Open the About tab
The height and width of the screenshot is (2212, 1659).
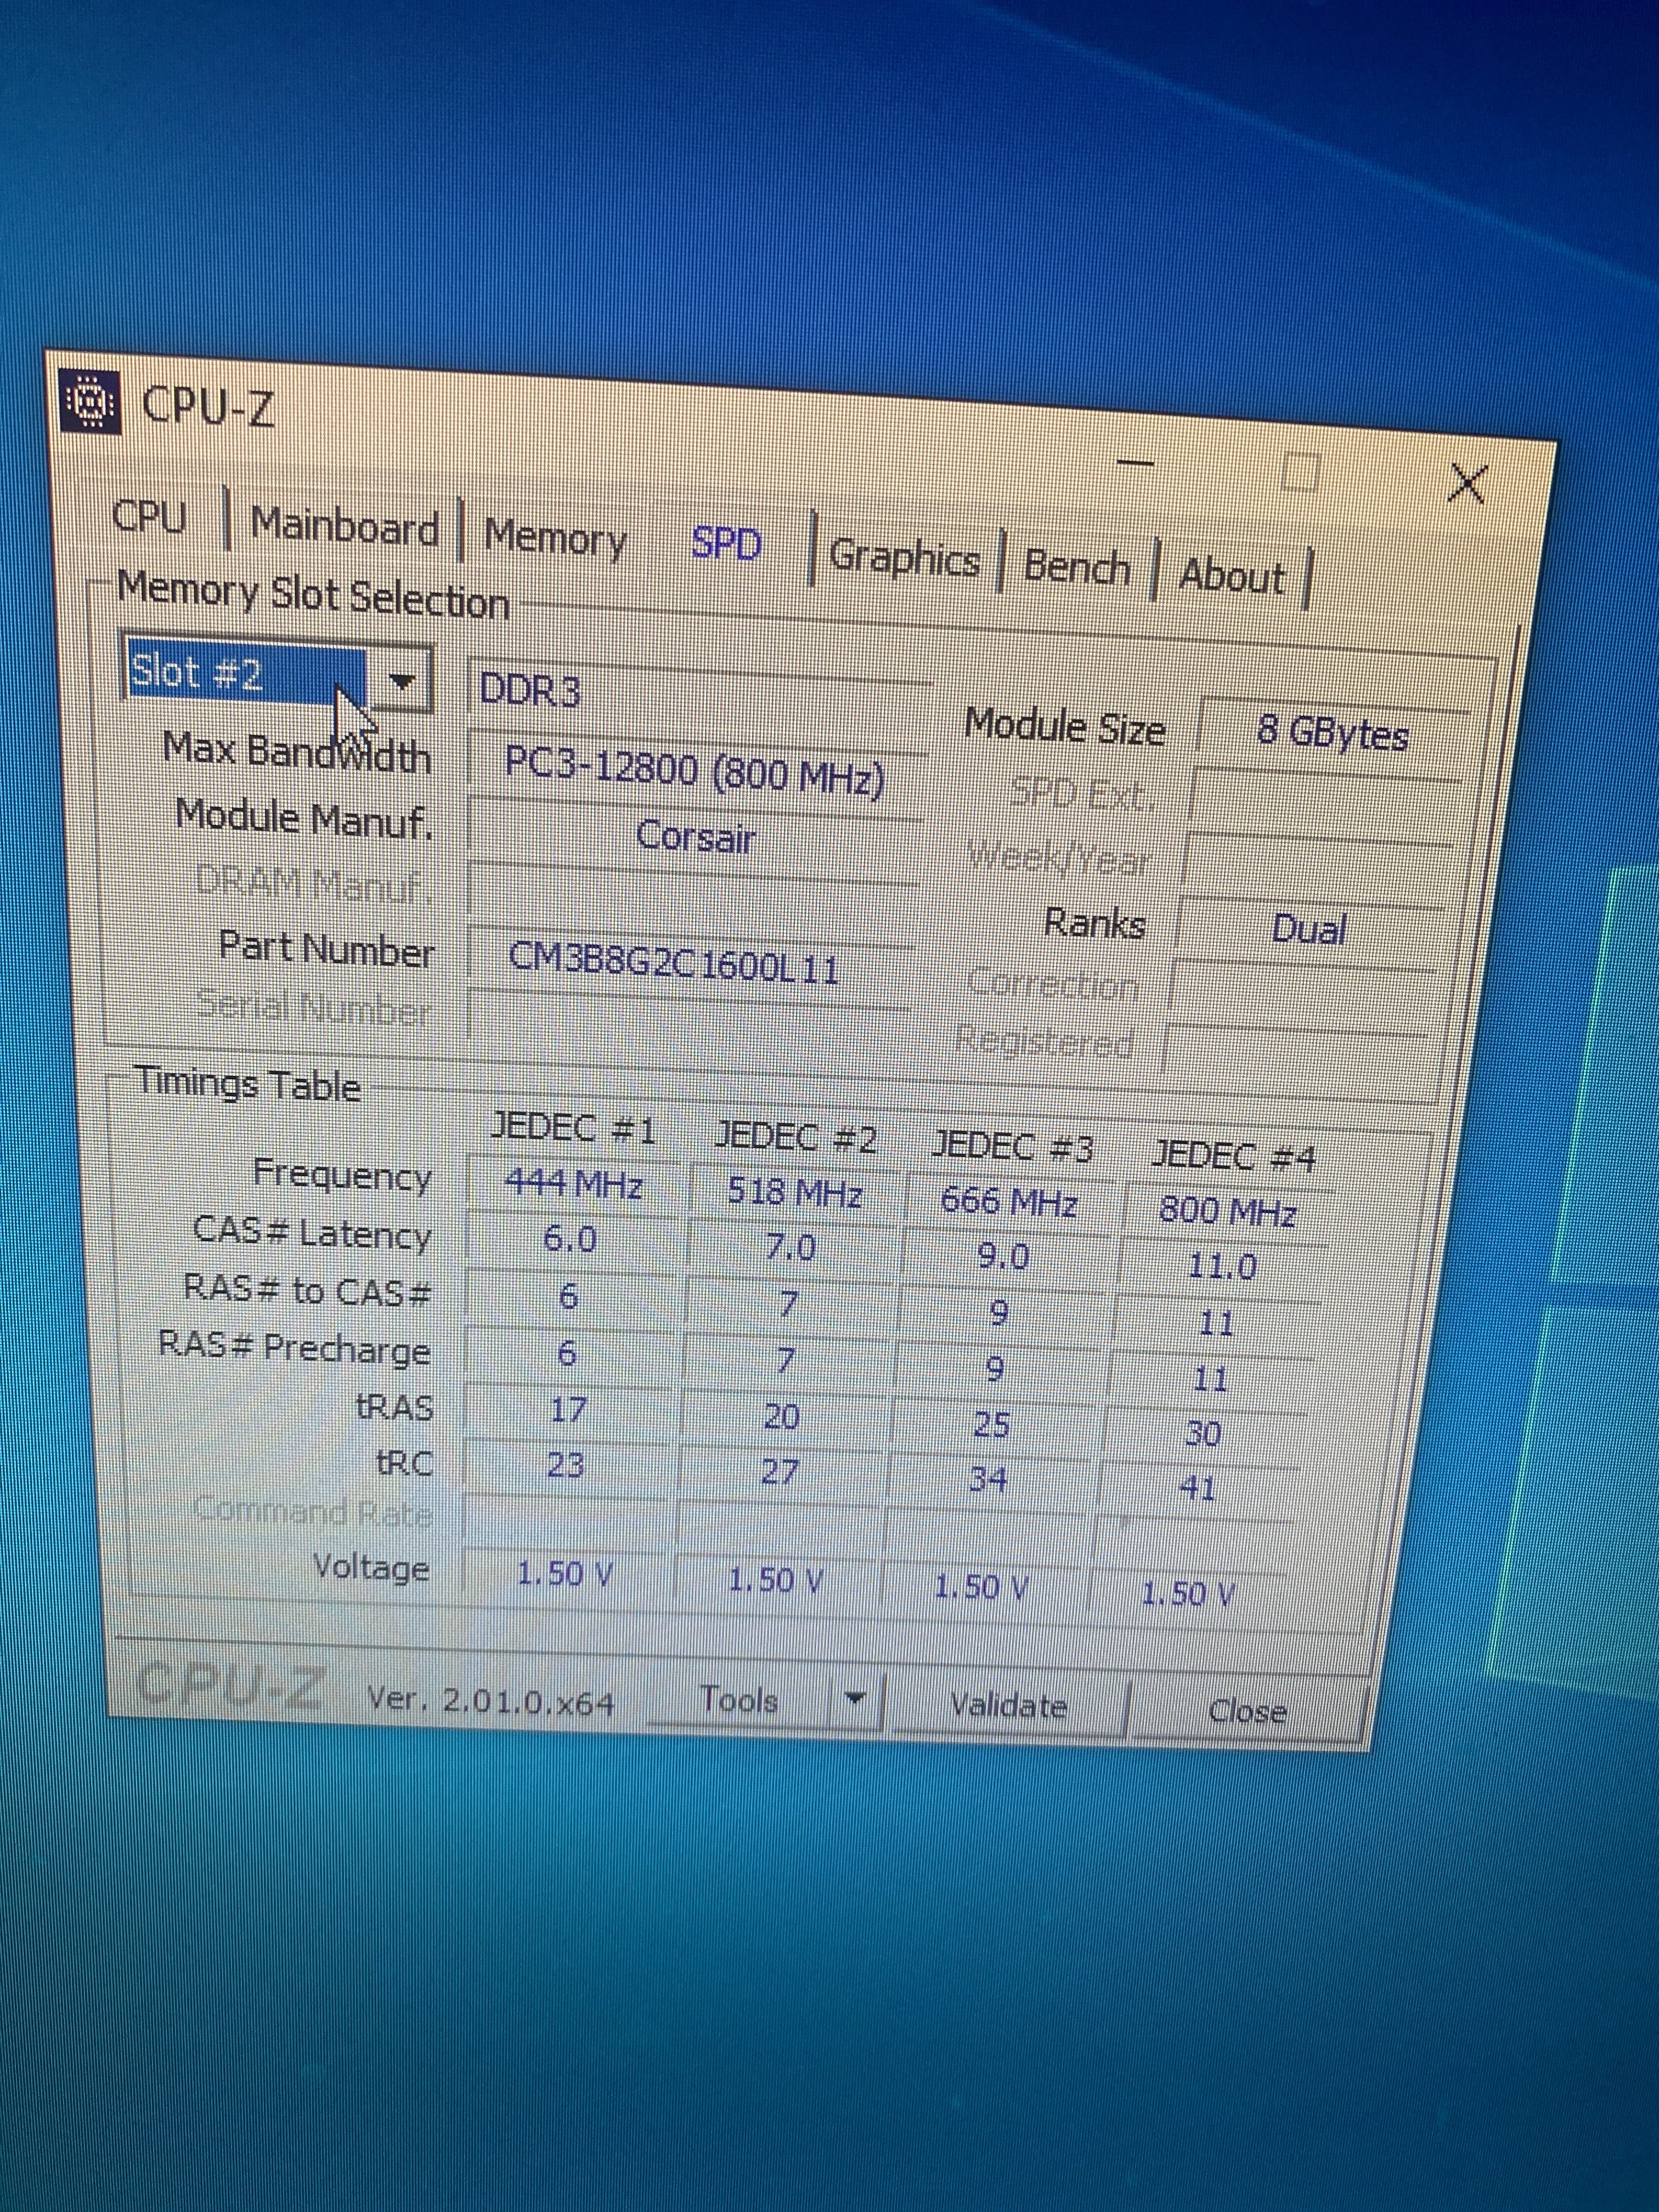pyautogui.click(x=1232, y=576)
